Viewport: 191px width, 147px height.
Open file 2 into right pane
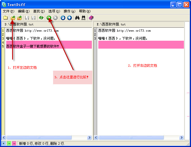click(19, 18)
